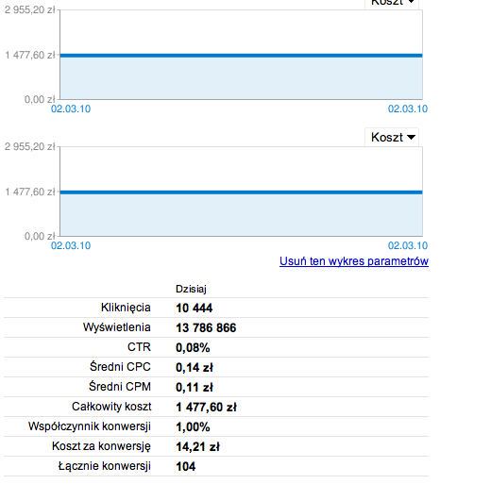The height and width of the screenshot is (484, 491).
Task: Select the Średni CPM row label
Action: (x=120, y=387)
